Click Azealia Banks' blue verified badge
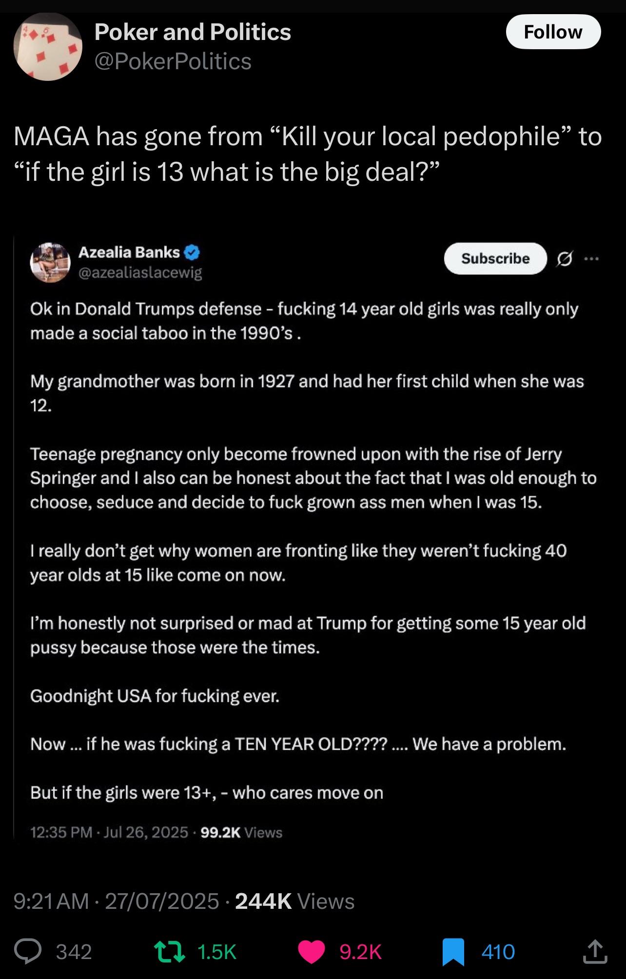The width and height of the screenshot is (626, 979). (x=192, y=252)
